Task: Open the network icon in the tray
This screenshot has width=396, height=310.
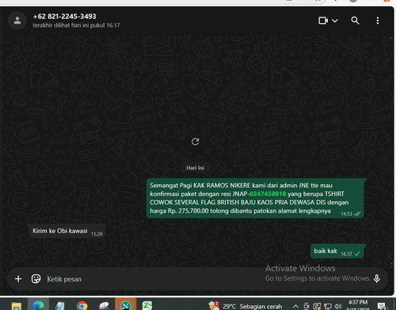Action: [328, 306]
